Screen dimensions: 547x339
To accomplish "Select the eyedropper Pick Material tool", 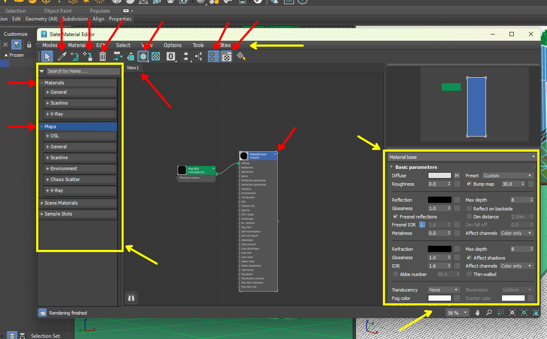I will click(x=62, y=56).
